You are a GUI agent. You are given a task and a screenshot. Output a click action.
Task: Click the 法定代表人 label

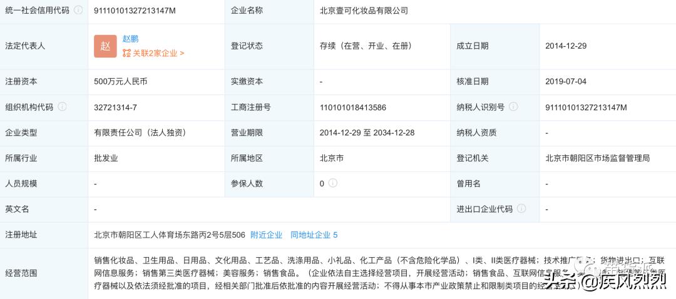pyautogui.click(x=25, y=46)
